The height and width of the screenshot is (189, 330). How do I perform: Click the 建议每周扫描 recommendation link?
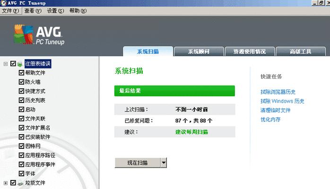coord(192,132)
